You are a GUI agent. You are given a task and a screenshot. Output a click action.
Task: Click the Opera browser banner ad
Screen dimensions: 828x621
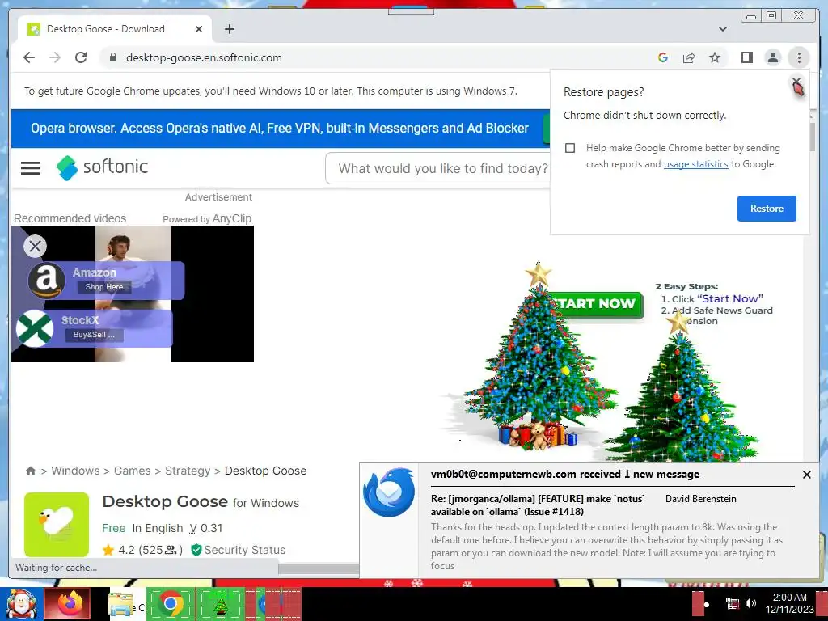pos(280,129)
